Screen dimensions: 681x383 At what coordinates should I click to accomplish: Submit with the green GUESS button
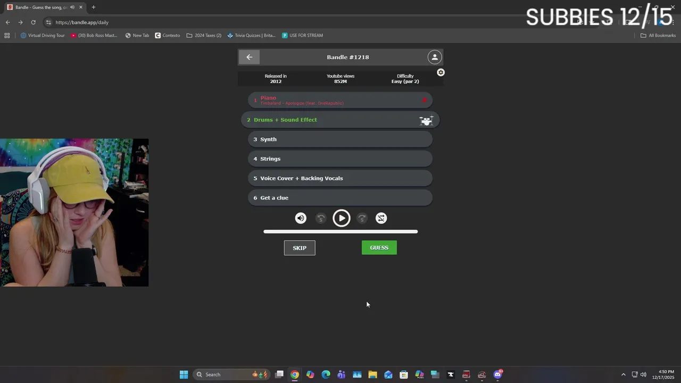click(379, 248)
